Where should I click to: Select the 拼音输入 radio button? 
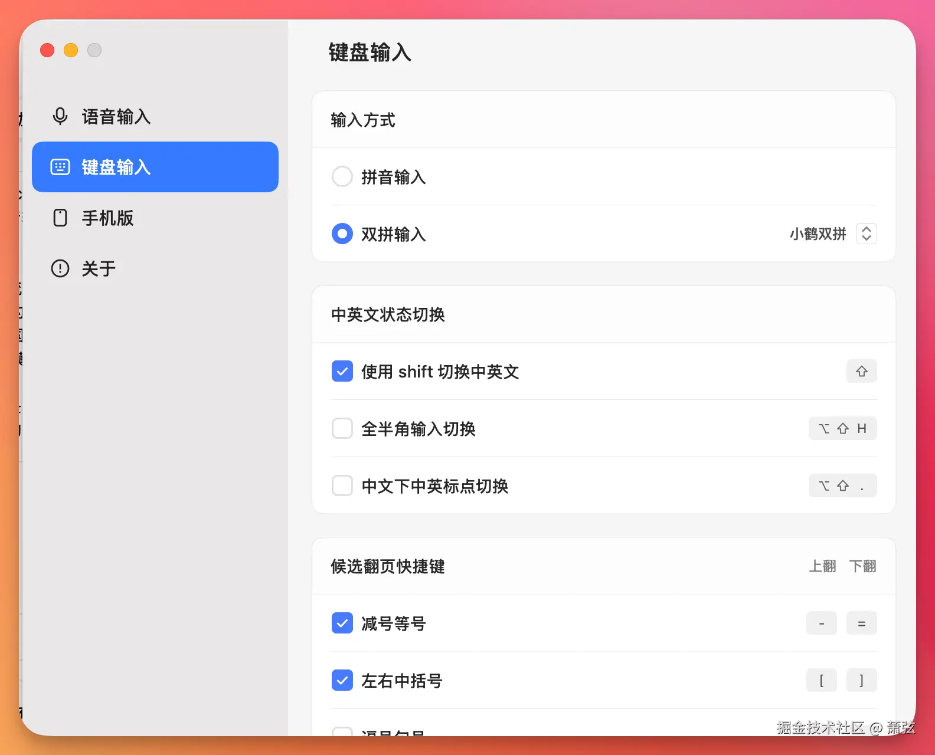click(342, 176)
